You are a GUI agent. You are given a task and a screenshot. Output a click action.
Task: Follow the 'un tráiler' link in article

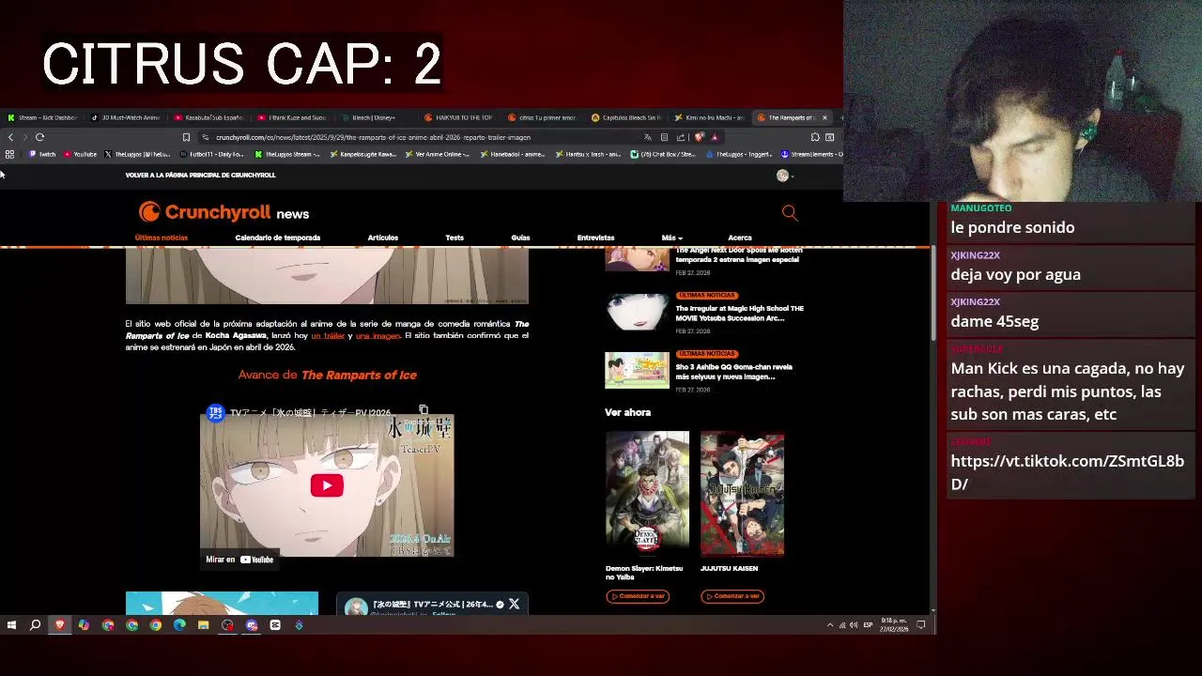click(328, 336)
